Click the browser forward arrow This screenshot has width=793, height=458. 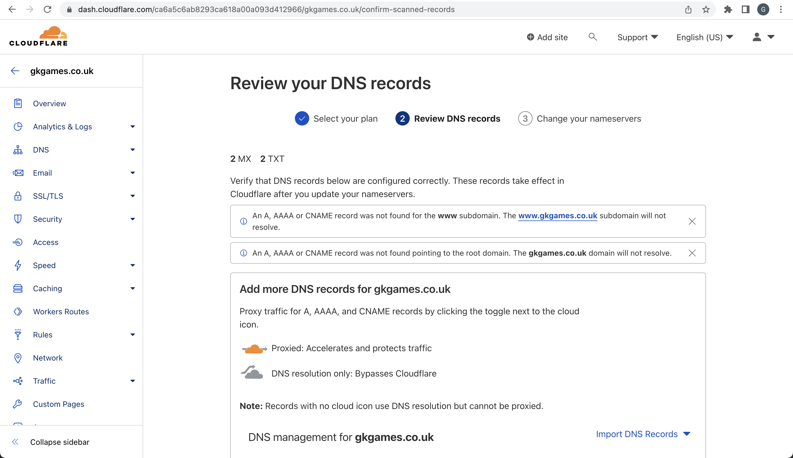[29, 9]
